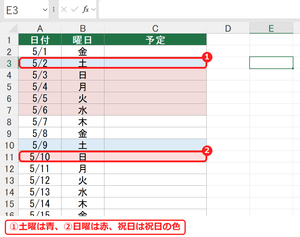
Task: Click weekday cell 木 in row 8
Action: pyautogui.click(x=83, y=122)
